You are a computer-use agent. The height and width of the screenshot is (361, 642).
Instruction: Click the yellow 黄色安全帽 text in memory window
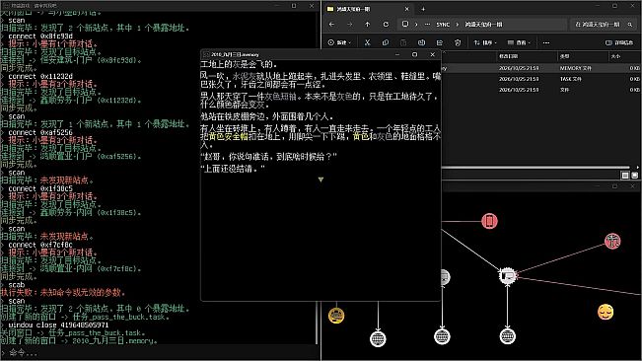tap(228, 137)
